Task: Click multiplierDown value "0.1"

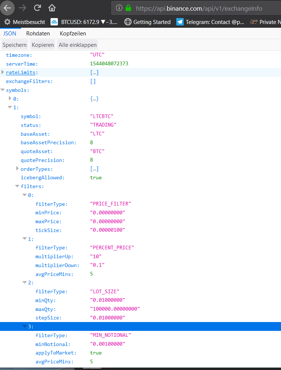Action: (x=97, y=265)
